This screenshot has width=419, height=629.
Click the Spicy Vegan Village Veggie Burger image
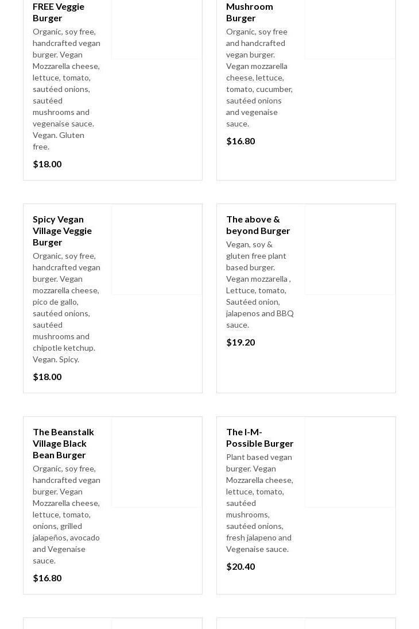click(x=157, y=250)
